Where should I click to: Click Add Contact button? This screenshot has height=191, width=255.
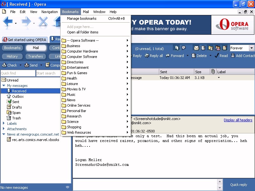pos(243,56)
